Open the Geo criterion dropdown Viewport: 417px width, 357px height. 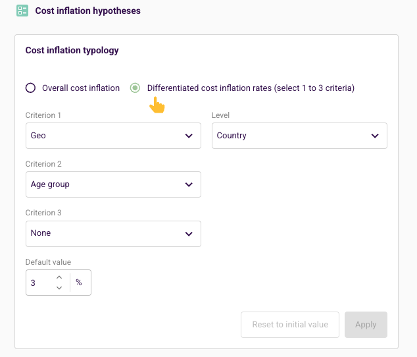pos(113,136)
